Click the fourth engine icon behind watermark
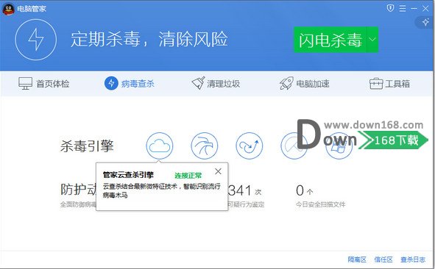Screen dimensions: 435x269 [294, 146]
